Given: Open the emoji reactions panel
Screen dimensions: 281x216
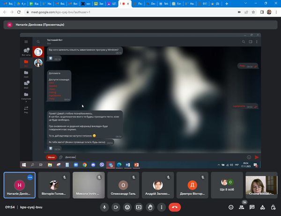Looking at the screenshot, I should (x=127, y=207).
